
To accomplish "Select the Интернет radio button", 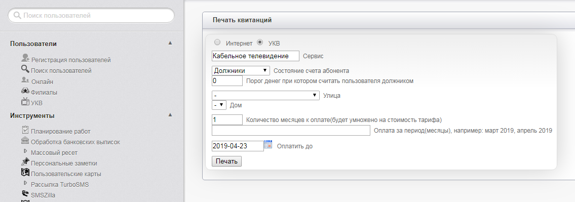I will (217, 42).
